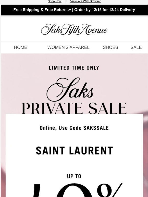Image resolution: width=148 pixels, height=197 pixels.
Task: Select the SHOES navigation item
Action: [x=110, y=47]
